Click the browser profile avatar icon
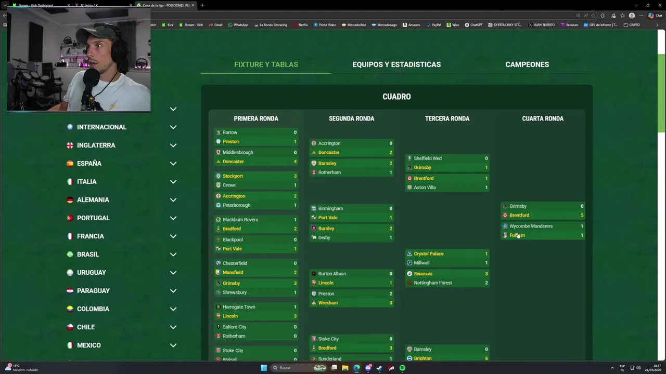Viewport: 666px width, 374px height. coord(632,16)
